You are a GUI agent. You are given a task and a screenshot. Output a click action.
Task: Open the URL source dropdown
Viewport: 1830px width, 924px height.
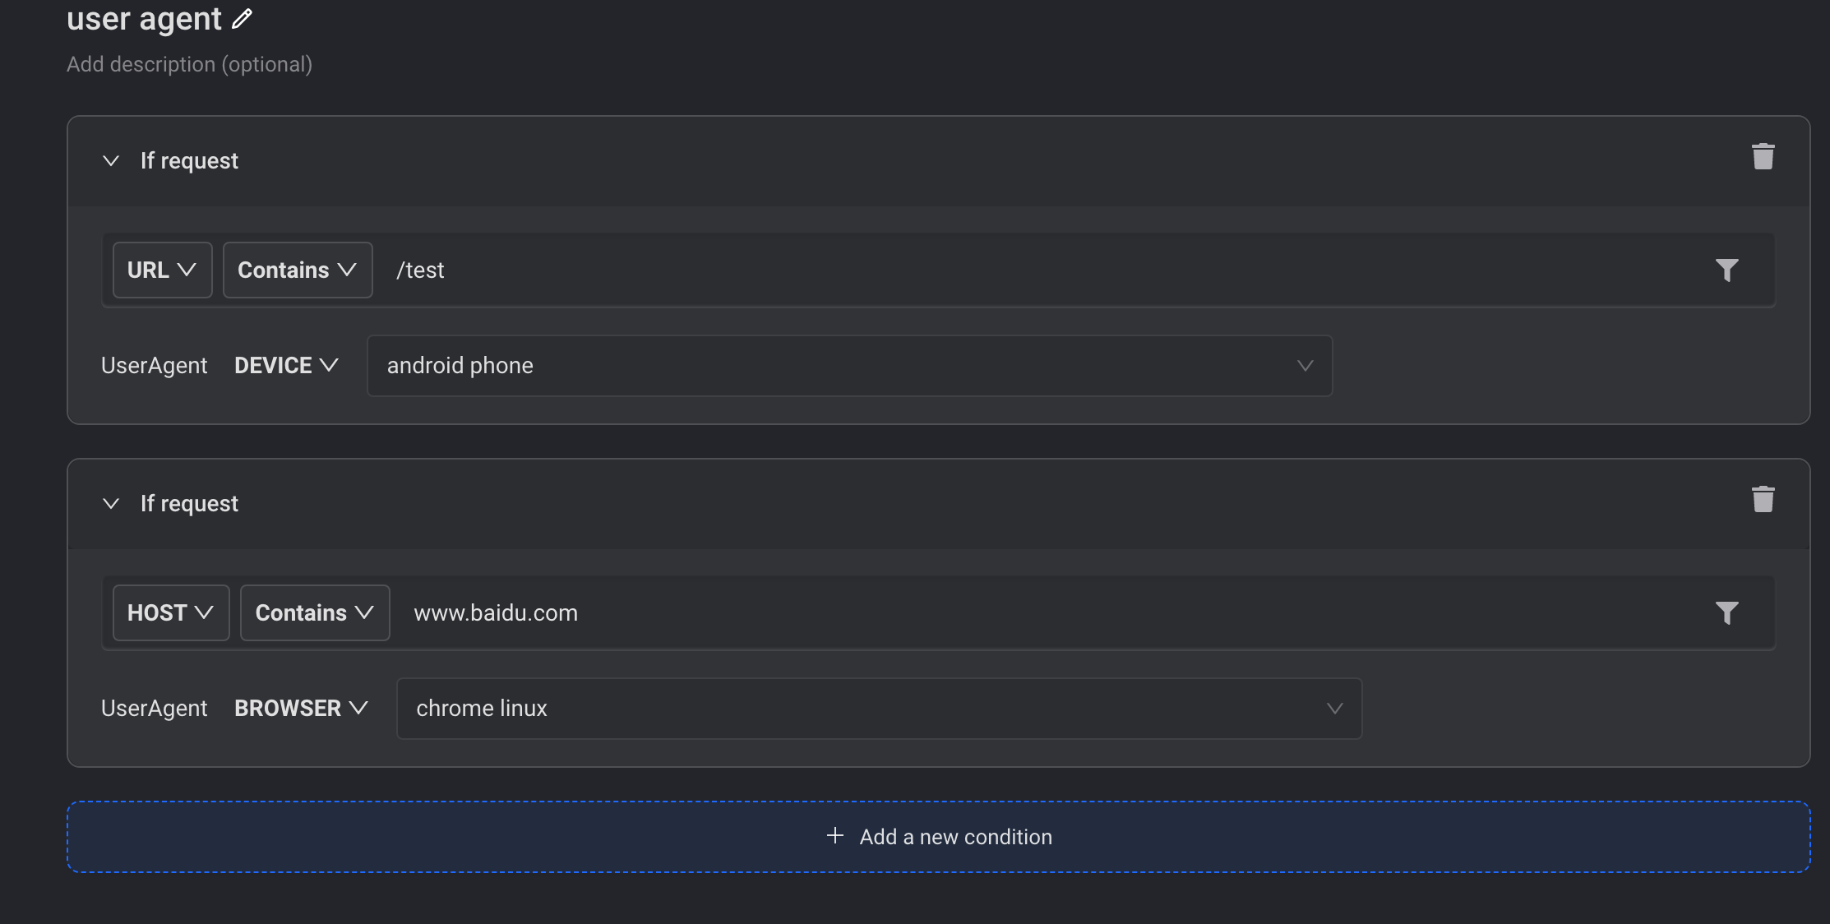coord(162,270)
